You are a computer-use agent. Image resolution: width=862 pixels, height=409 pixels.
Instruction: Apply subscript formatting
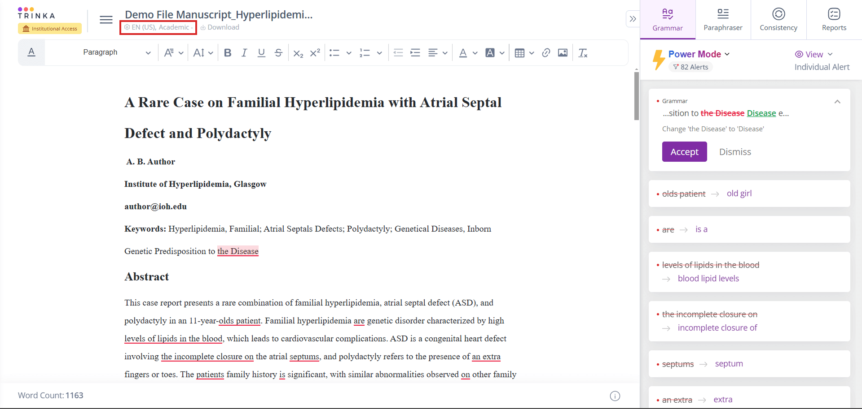(298, 53)
